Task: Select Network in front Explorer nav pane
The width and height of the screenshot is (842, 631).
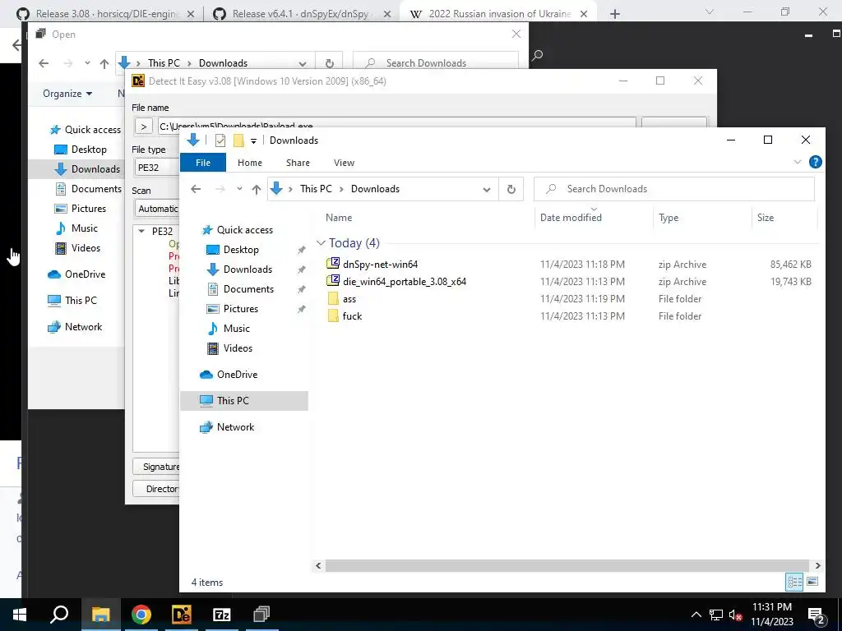Action: point(235,427)
